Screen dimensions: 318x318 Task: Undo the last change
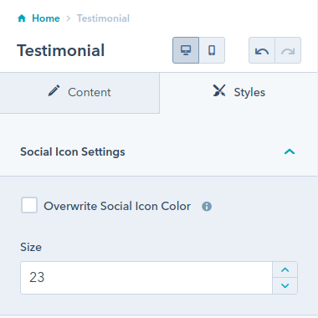click(262, 50)
